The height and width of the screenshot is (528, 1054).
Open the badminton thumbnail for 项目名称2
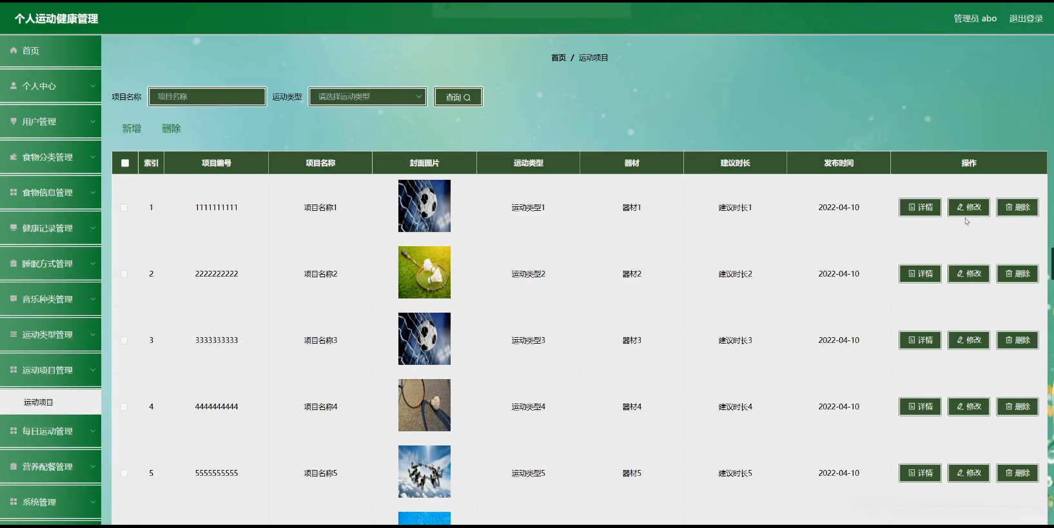424,272
